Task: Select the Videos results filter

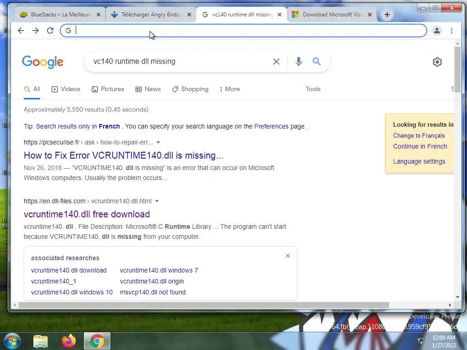Action: 66,89
